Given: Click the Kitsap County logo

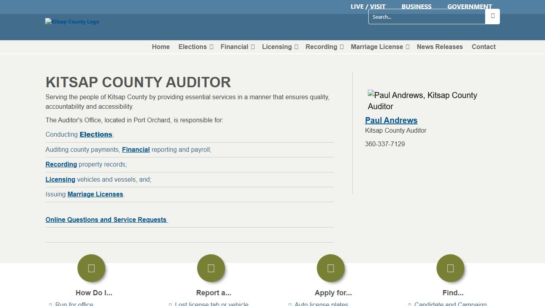Looking at the screenshot, I should click(72, 22).
